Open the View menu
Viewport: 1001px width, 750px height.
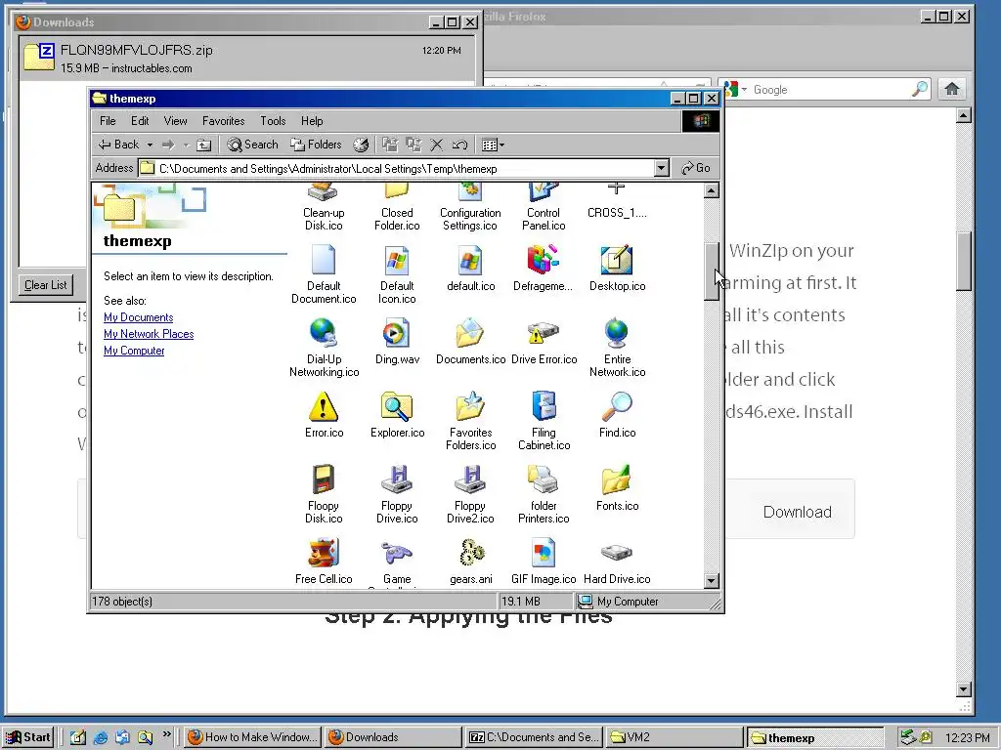[176, 121]
